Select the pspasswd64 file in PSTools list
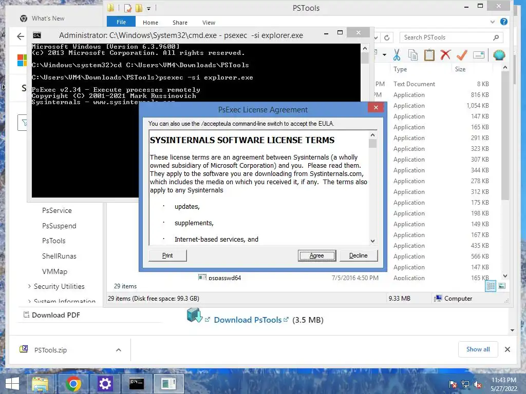 coord(224,278)
